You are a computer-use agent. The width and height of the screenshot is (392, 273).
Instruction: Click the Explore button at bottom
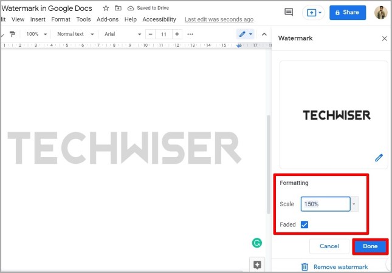[257, 265]
